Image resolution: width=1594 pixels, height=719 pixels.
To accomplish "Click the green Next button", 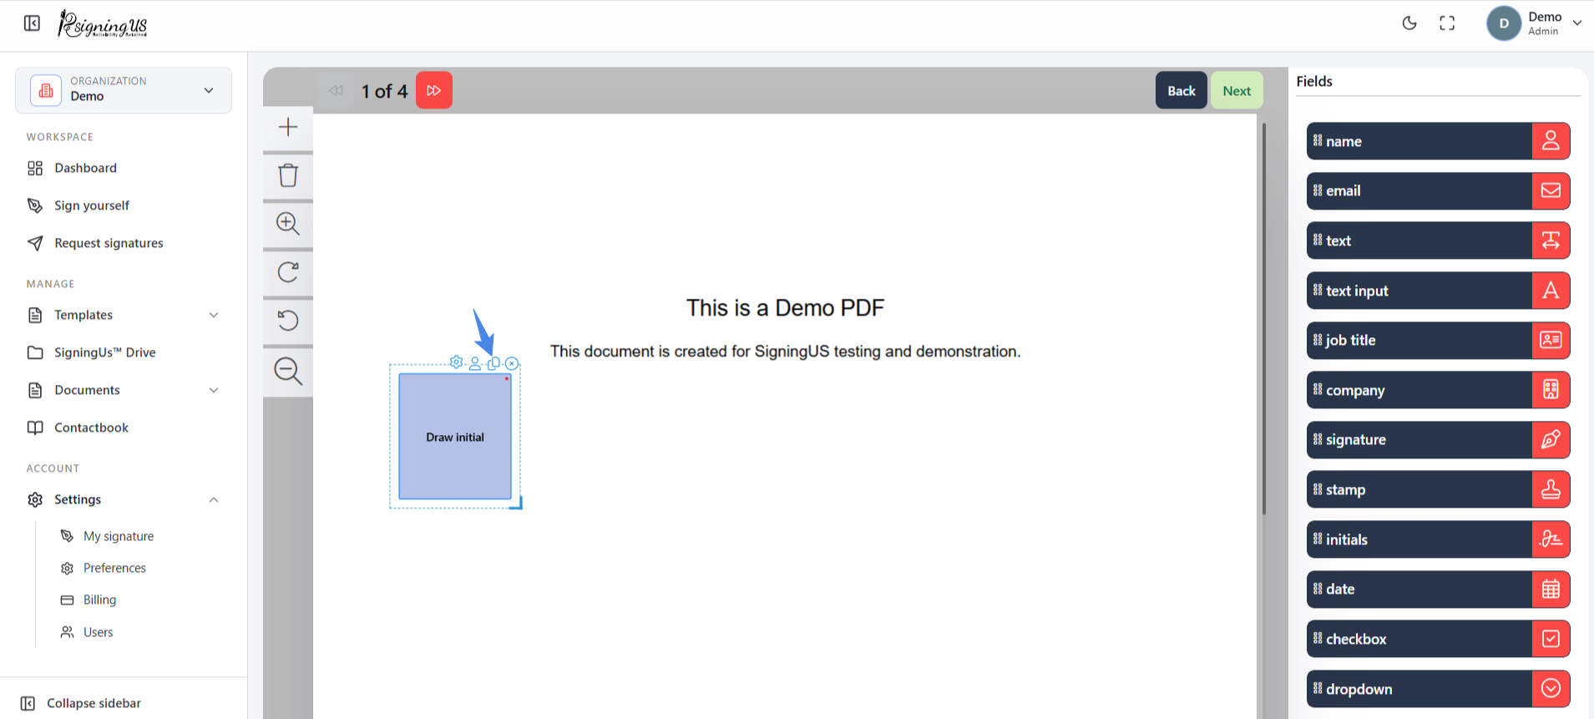I will [1237, 90].
